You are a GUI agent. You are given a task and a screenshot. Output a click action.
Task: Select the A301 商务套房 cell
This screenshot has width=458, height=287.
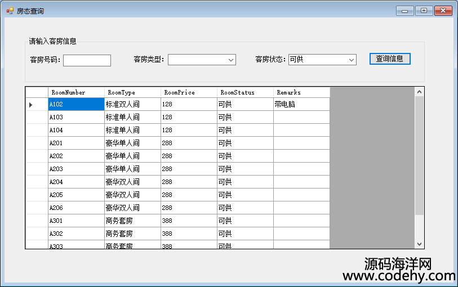[132, 221]
